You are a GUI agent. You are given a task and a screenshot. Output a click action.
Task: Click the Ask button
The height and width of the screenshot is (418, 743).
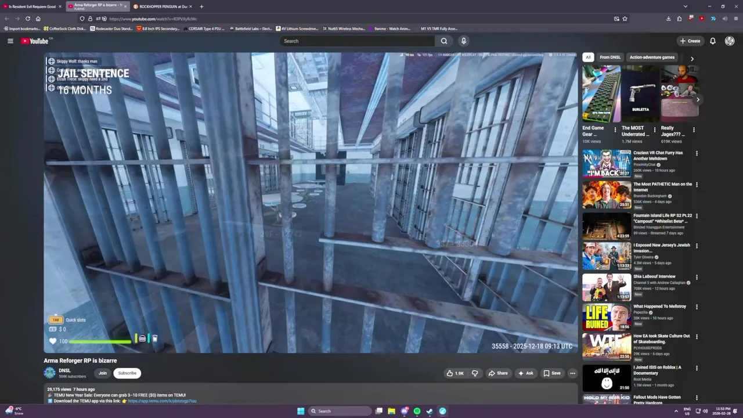point(525,373)
